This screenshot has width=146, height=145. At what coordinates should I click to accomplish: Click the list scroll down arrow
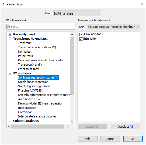point(72,122)
